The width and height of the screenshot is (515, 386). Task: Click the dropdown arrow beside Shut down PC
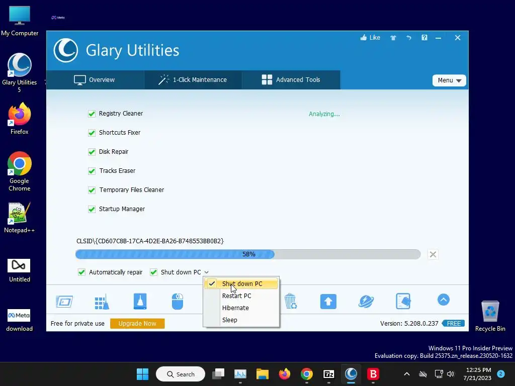click(206, 272)
